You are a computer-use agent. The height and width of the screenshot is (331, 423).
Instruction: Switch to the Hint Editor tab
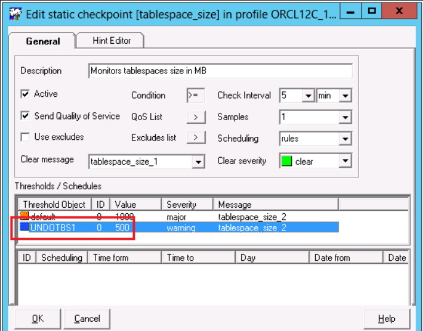click(111, 41)
